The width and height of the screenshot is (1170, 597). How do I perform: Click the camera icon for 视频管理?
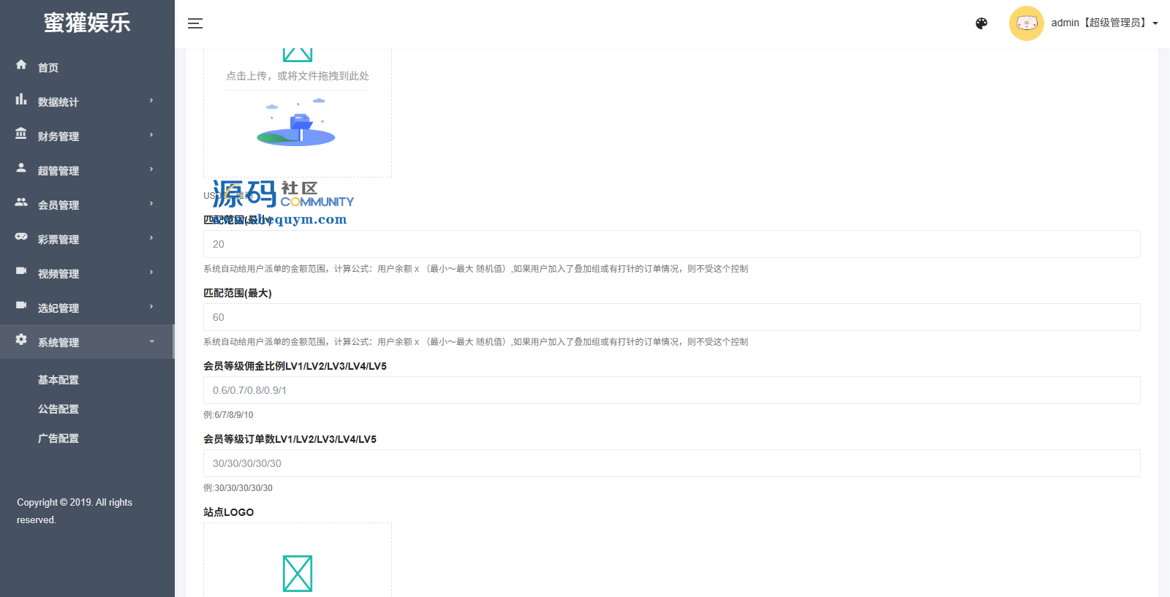coord(21,271)
